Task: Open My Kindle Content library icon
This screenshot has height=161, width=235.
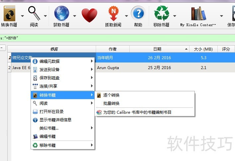Action: click(198, 14)
